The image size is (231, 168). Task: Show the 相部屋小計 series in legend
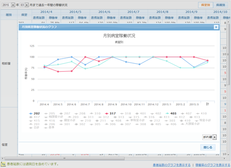coord(54,117)
